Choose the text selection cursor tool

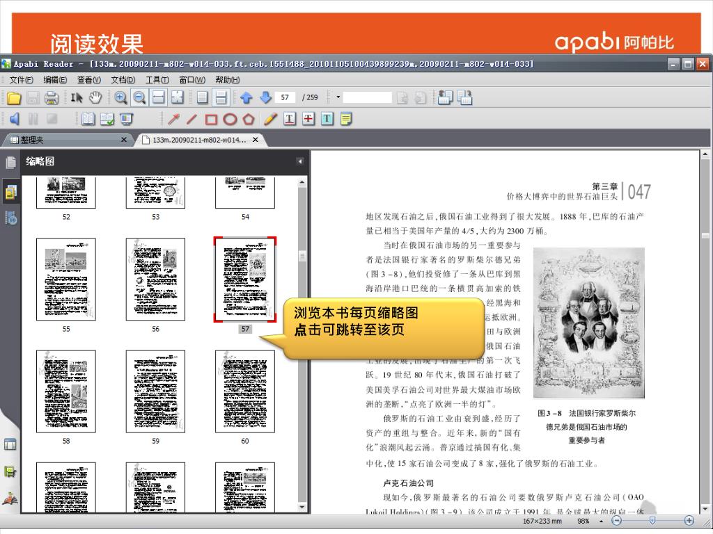(77, 97)
